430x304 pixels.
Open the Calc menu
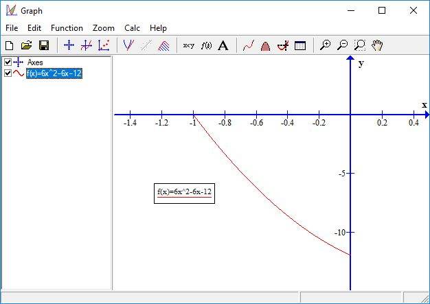pos(132,28)
